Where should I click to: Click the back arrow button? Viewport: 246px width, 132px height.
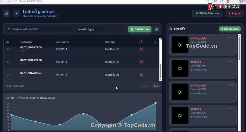click(17, 13)
